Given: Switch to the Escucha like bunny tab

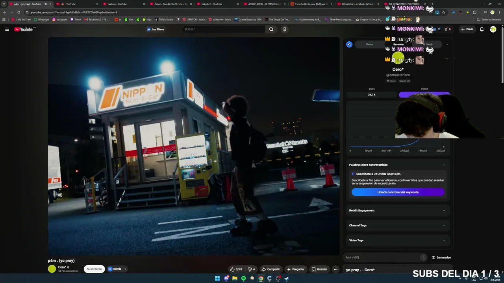Looking at the screenshot, I should [311, 4].
